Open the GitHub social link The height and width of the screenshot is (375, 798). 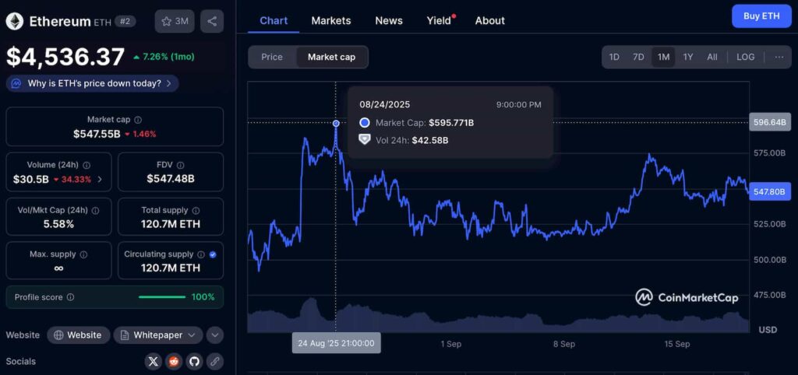(x=193, y=361)
